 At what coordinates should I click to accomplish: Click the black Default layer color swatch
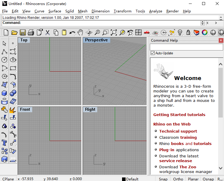[x=124, y=179]
